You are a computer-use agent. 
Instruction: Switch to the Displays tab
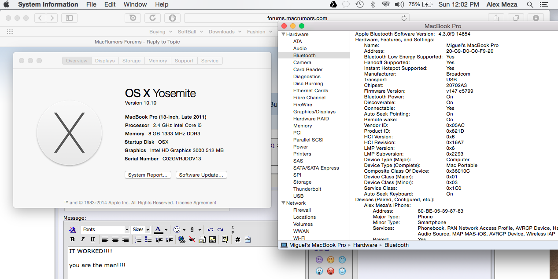(x=105, y=61)
